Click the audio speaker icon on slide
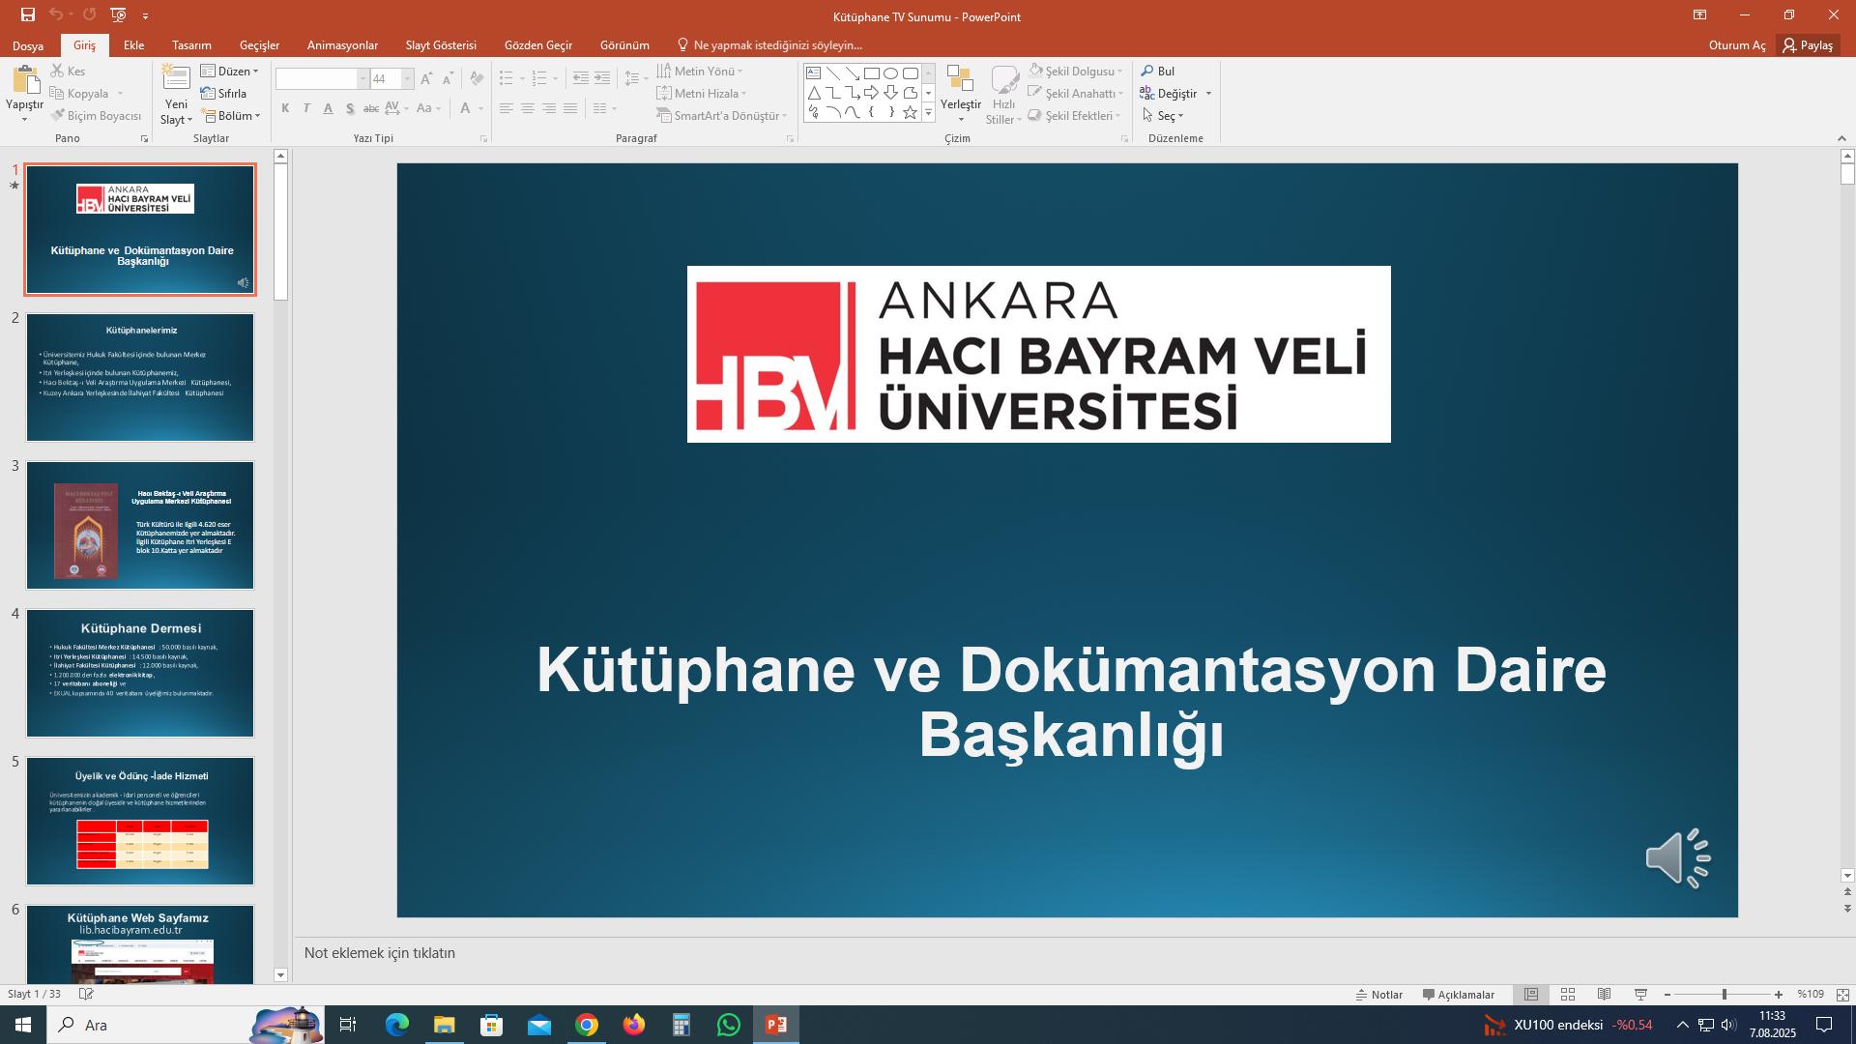The image size is (1856, 1044). (x=1678, y=857)
